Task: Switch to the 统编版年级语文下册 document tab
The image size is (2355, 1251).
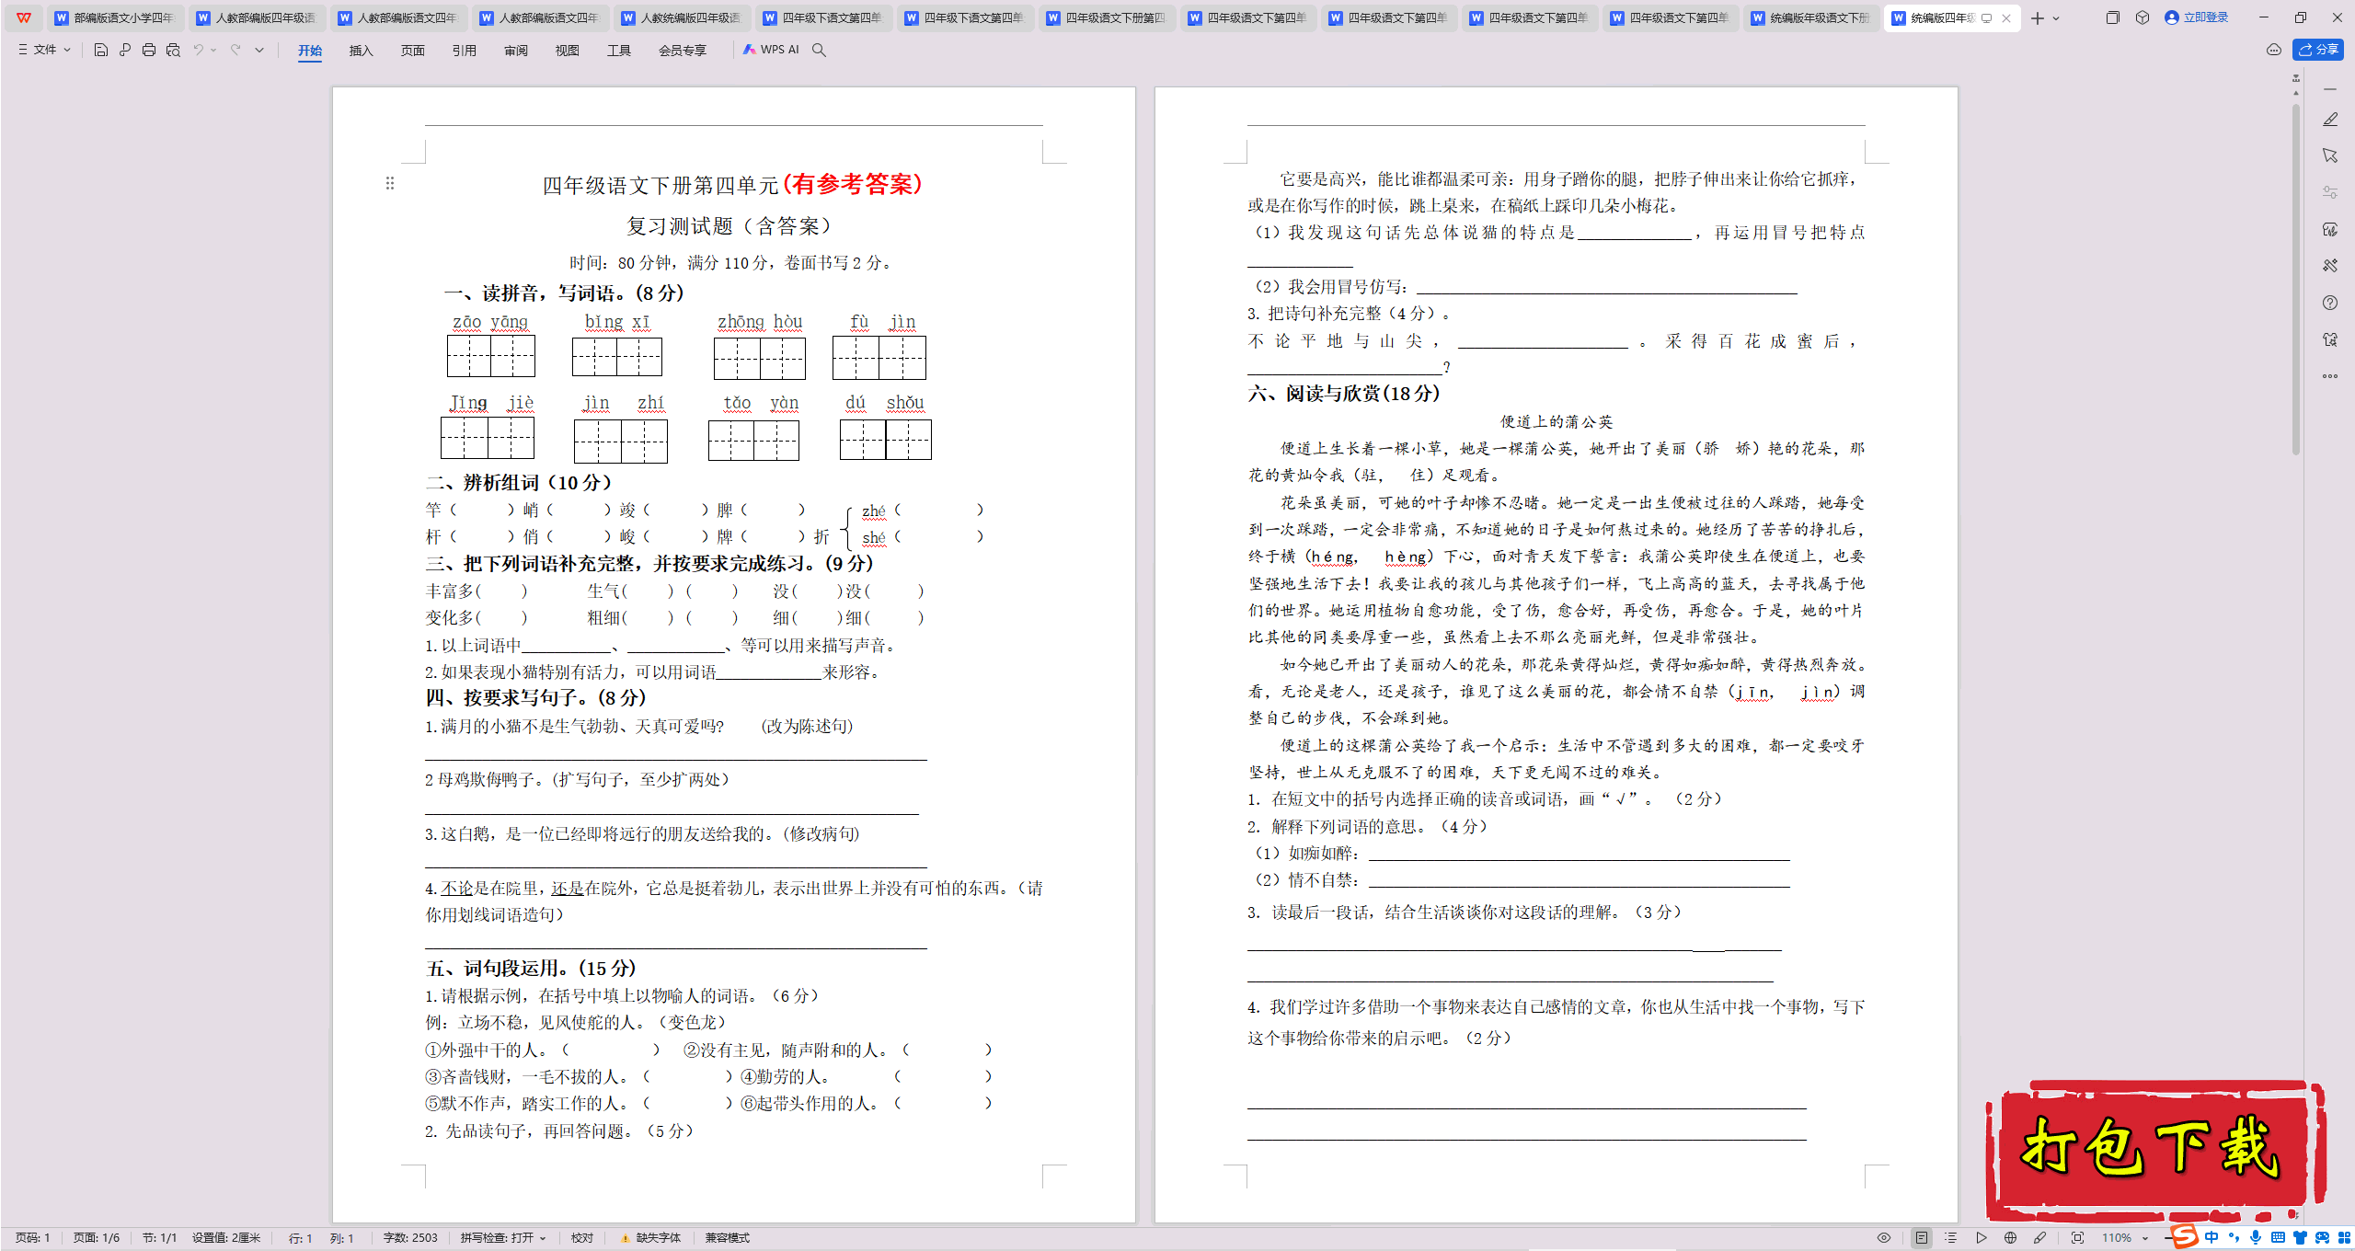Action: point(1810,17)
